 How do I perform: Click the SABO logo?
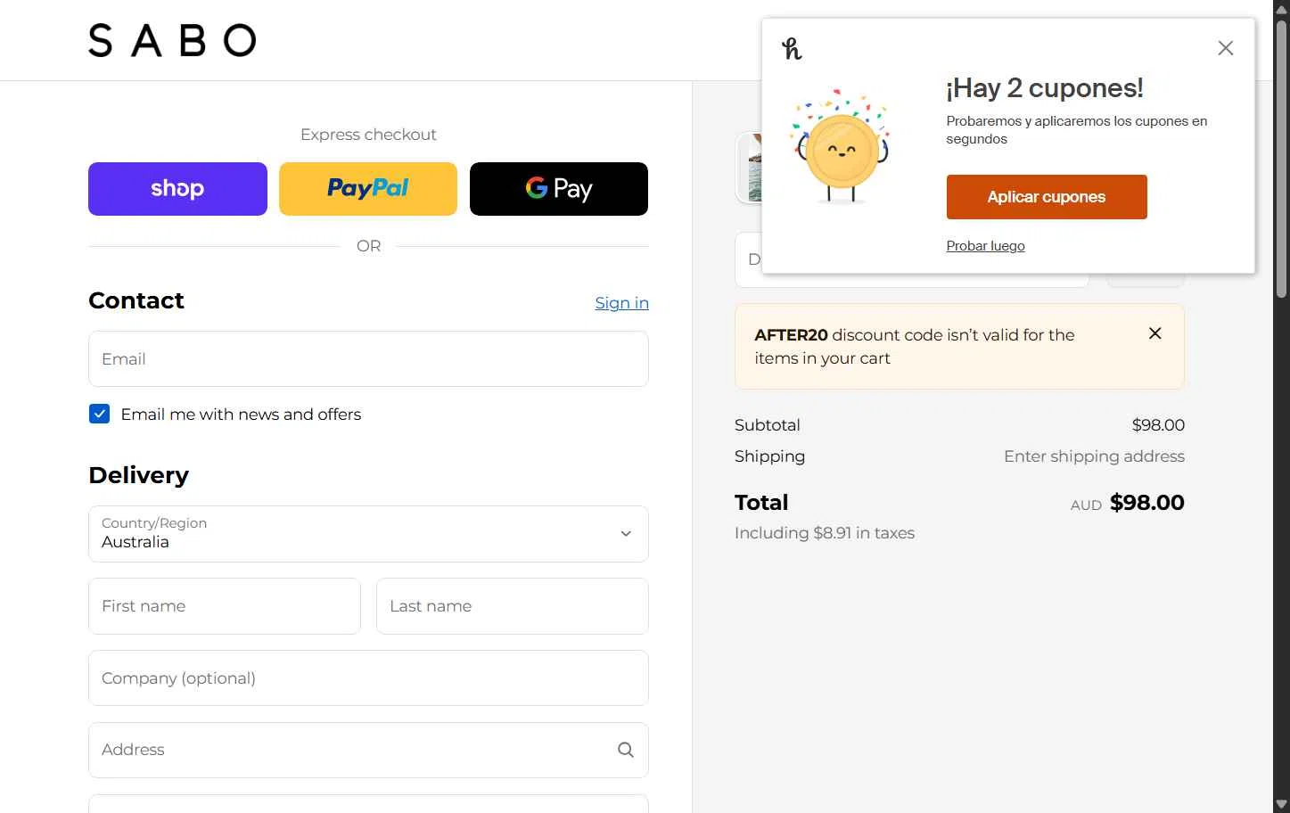click(172, 41)
